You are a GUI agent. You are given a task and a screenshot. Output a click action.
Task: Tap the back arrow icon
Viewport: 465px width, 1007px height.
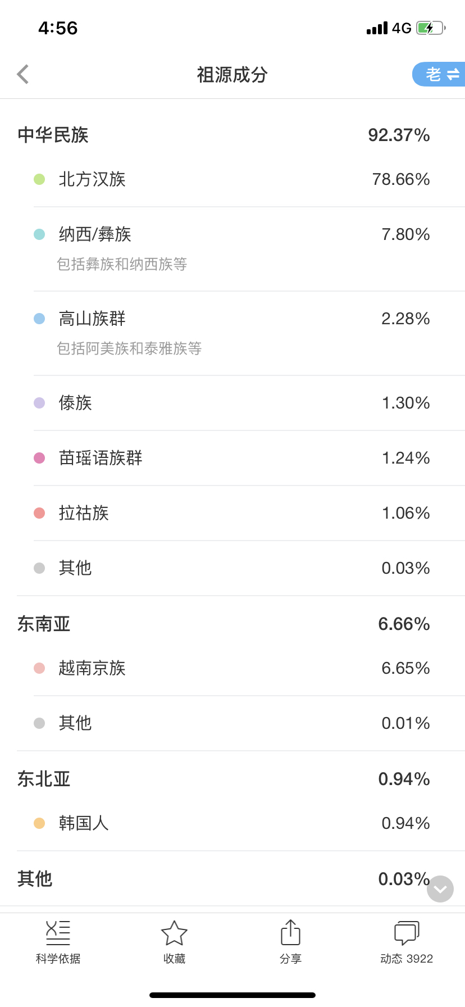[23, 74]
